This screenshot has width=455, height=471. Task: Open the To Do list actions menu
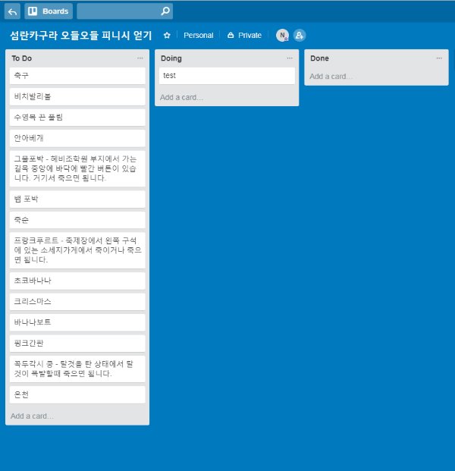coord(140,58)
